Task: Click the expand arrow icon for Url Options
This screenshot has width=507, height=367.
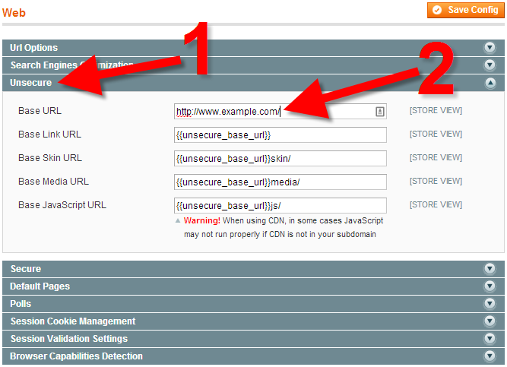Action: tap(490, 48)
